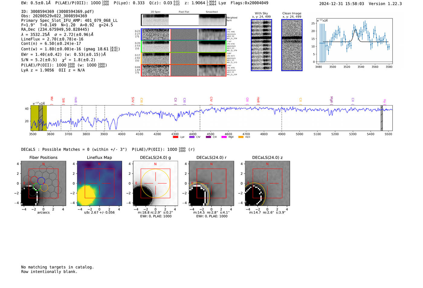Click the magenta MgII legend swatch

[224, 137]
